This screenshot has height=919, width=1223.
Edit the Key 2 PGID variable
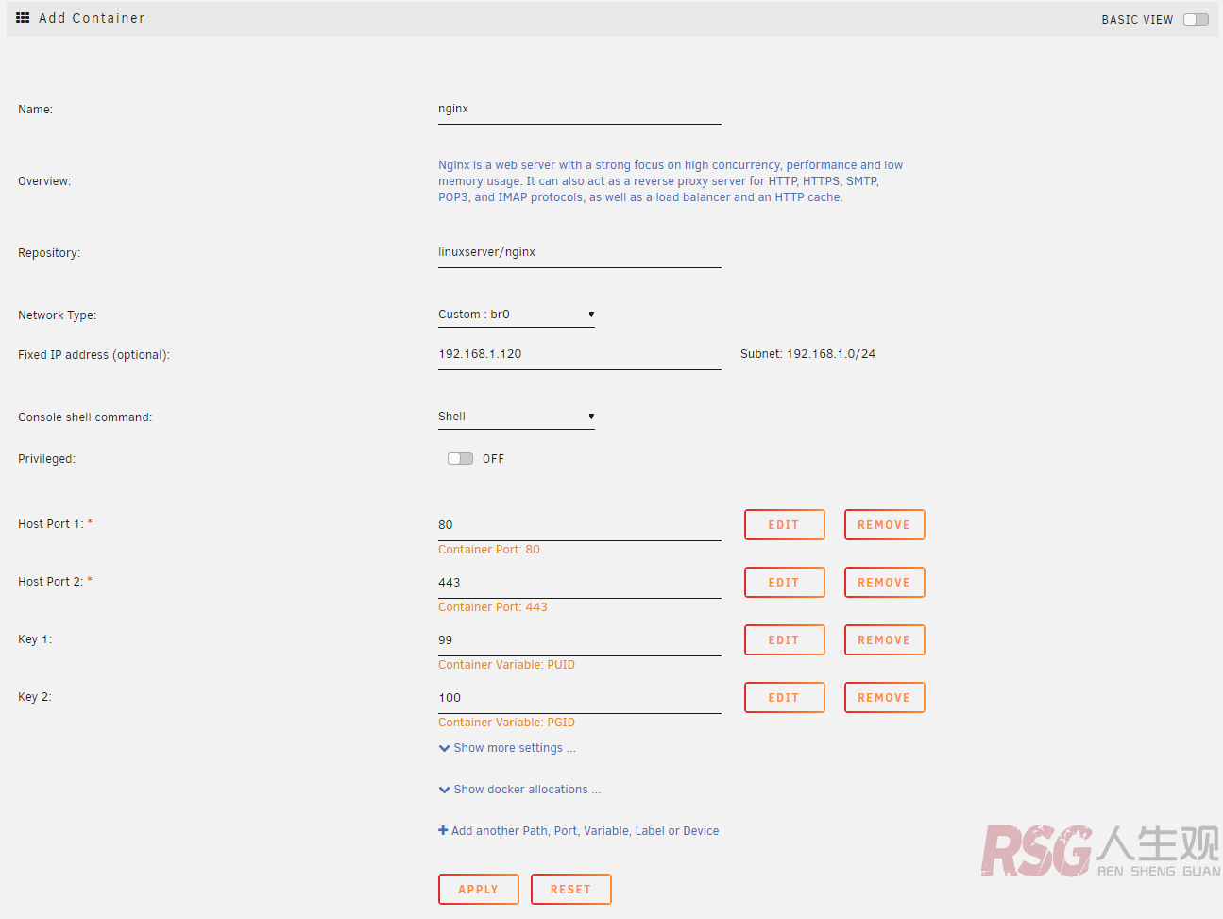[x=785, y=698]
